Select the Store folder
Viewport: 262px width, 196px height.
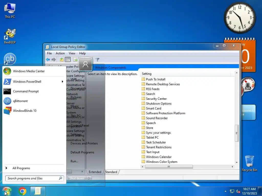[x=147, y=128]
